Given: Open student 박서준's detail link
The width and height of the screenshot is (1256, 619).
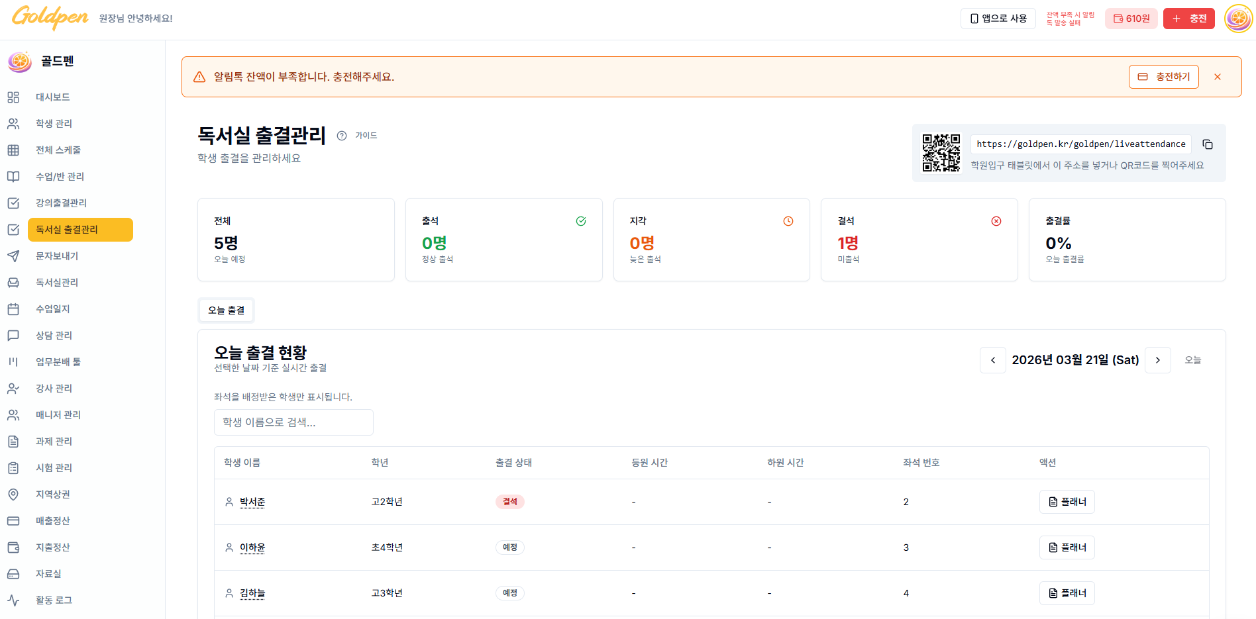Looking at the screenshot, I should (x=252, y=502).
